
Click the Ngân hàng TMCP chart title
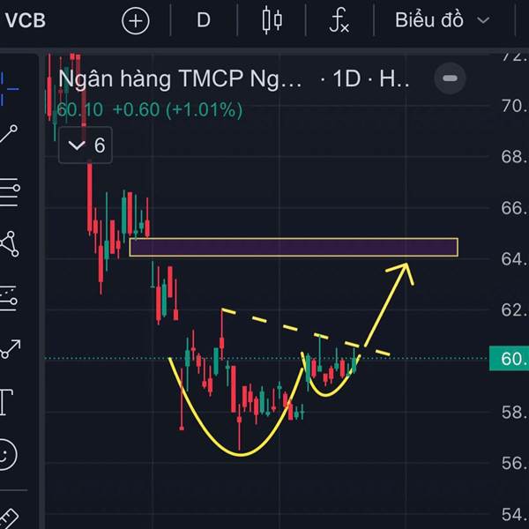point(180,79)
